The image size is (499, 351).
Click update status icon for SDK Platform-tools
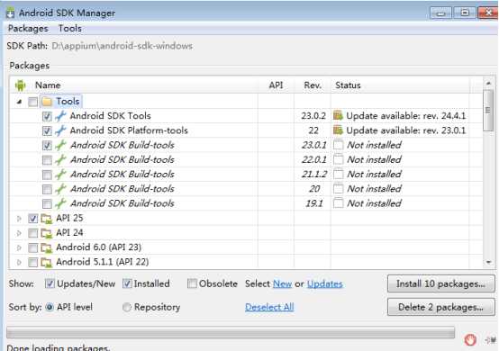338,130
